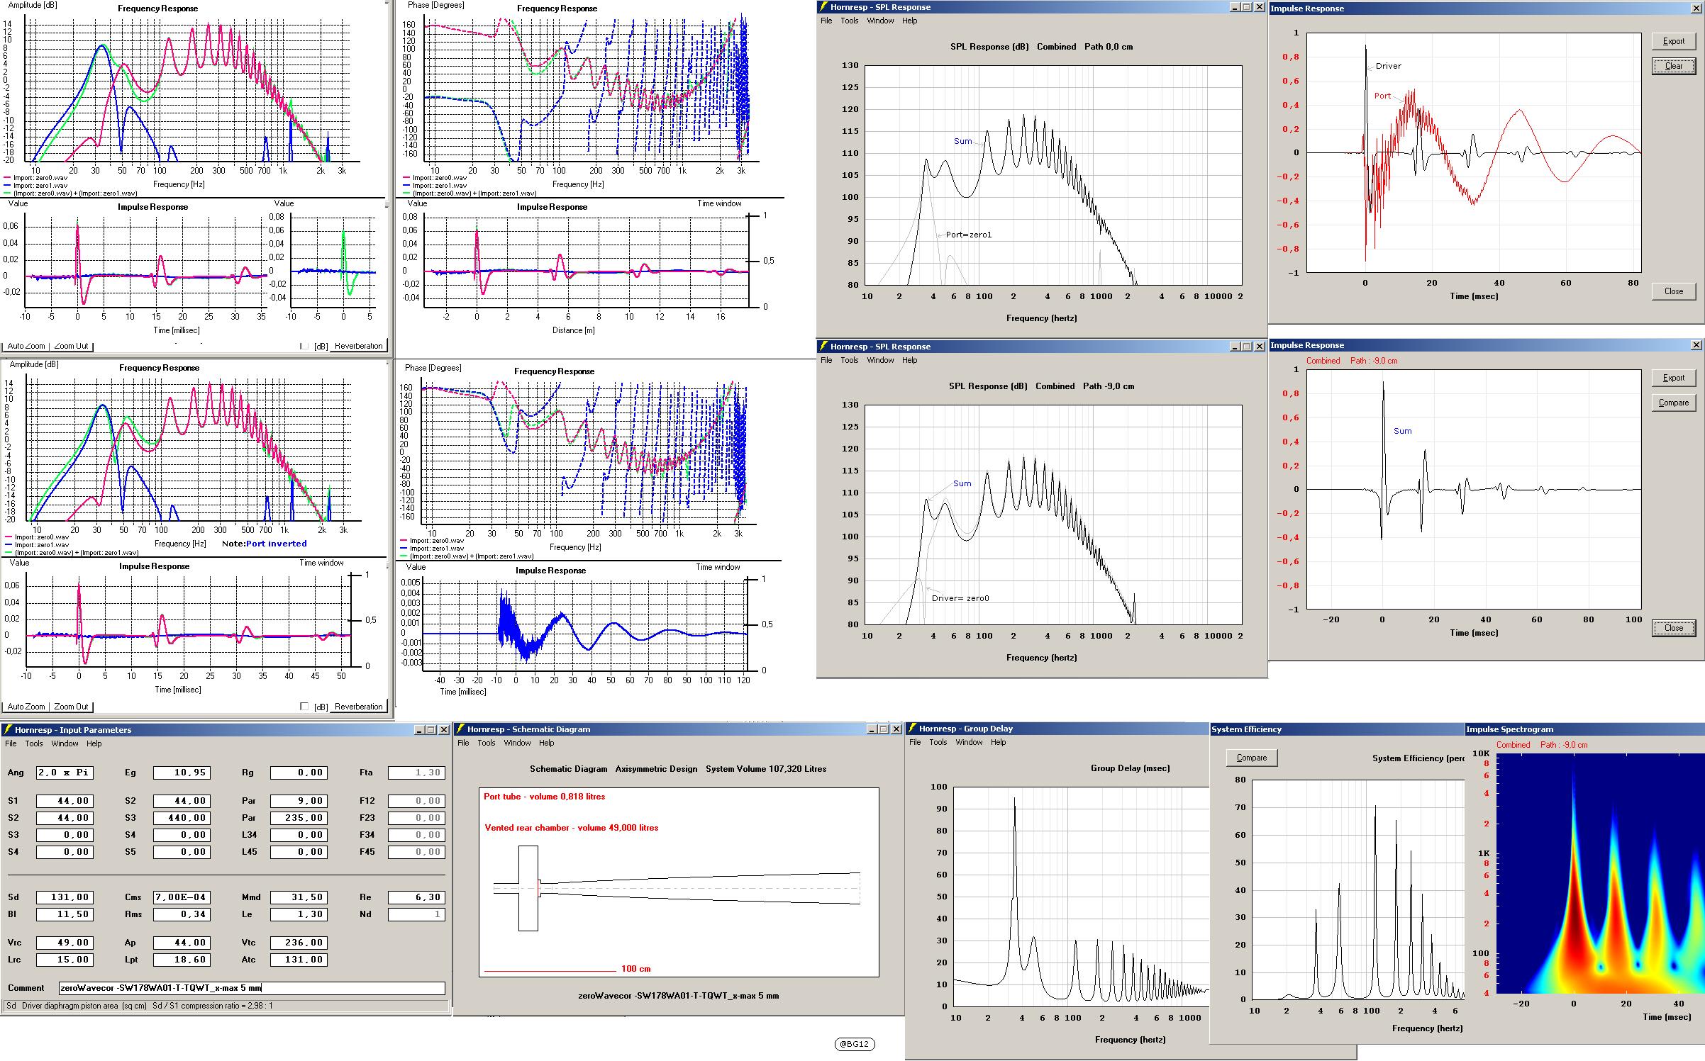Click the Le field with value 1,30
The image size is (1705, 1061).
tap(299, 914)
